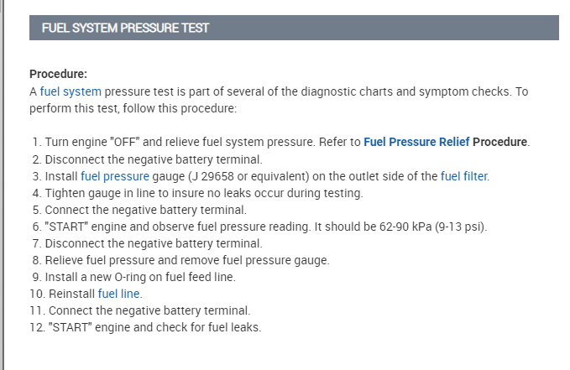The height and width of the screenshot is (370, 570).
Task: Open the "fuel line" link in step 10
Action: click(119, 294)
